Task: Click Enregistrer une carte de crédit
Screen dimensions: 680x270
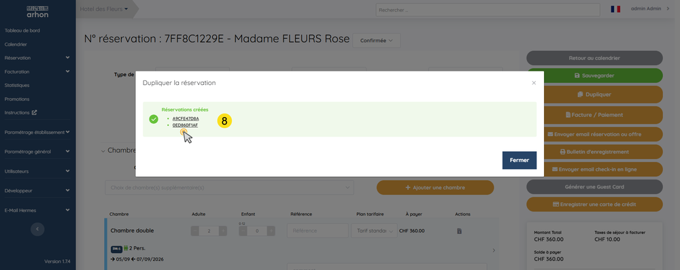Action: [x=594, y=204]
